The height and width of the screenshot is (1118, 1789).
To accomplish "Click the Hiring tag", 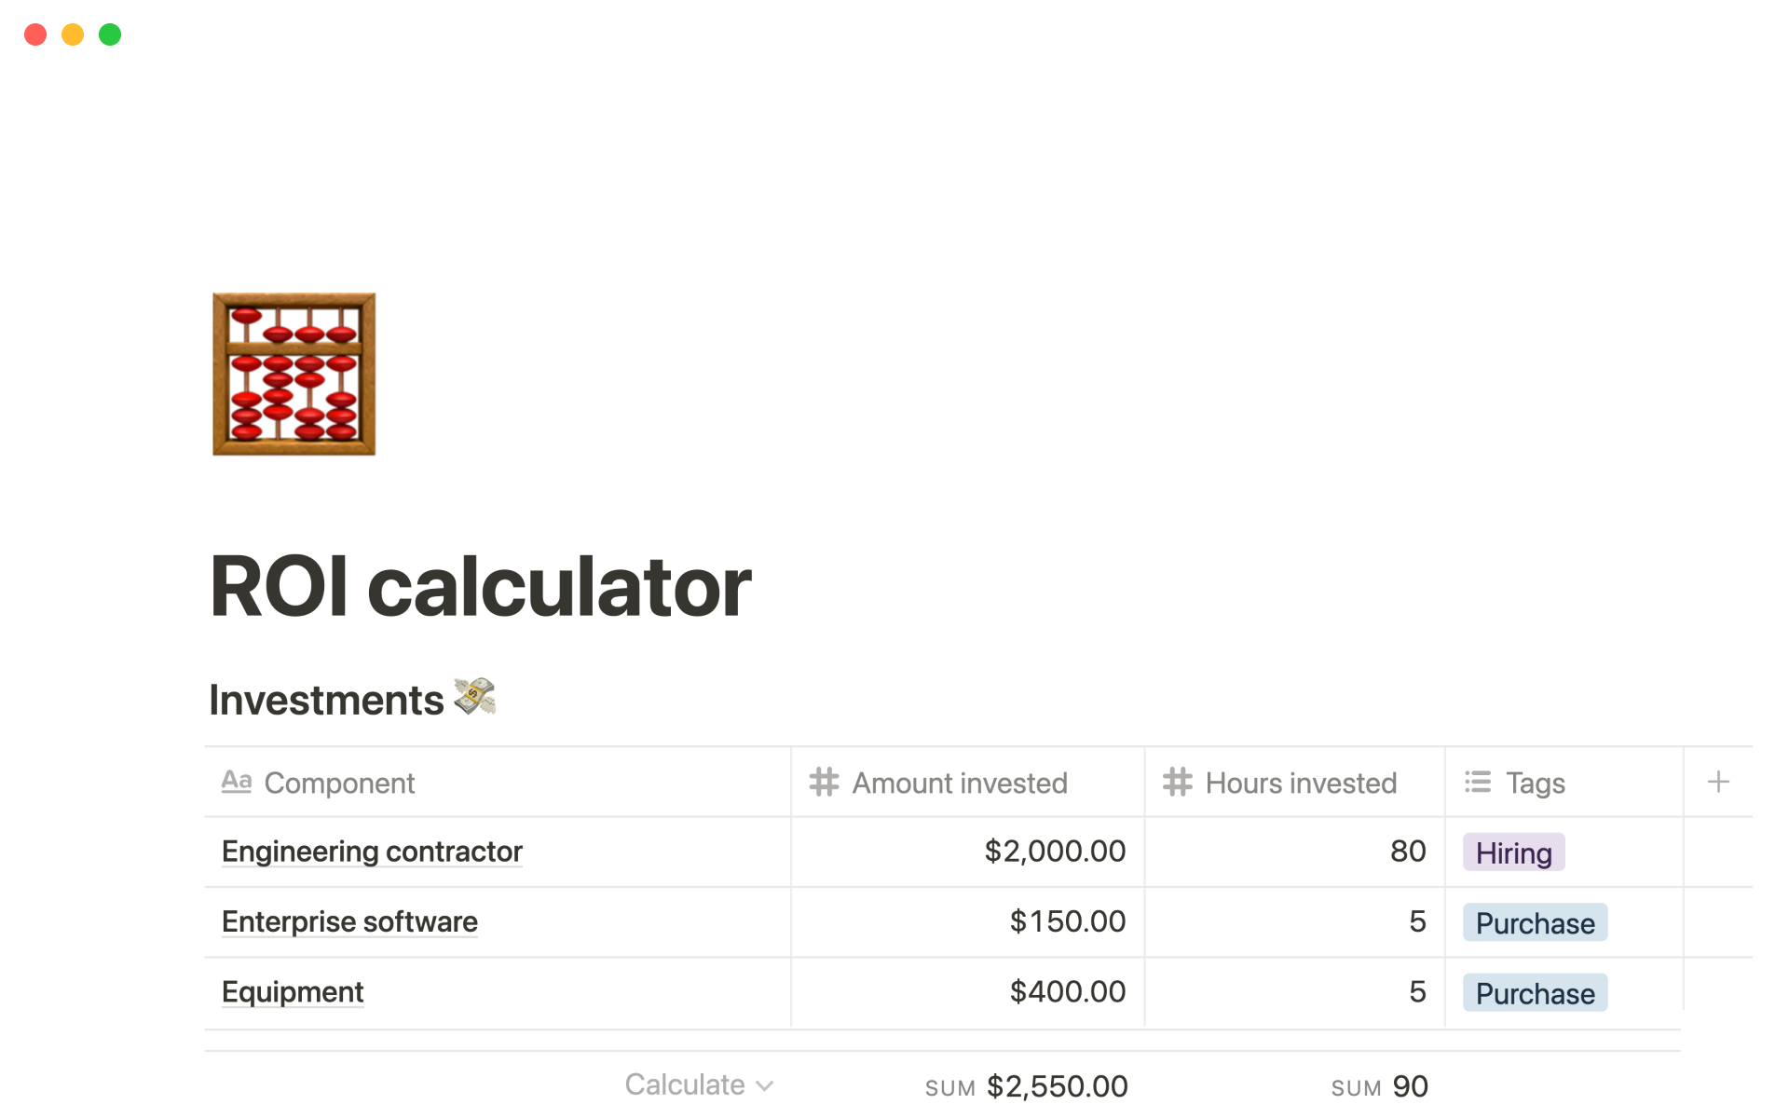I will [x=1513, y=852].
